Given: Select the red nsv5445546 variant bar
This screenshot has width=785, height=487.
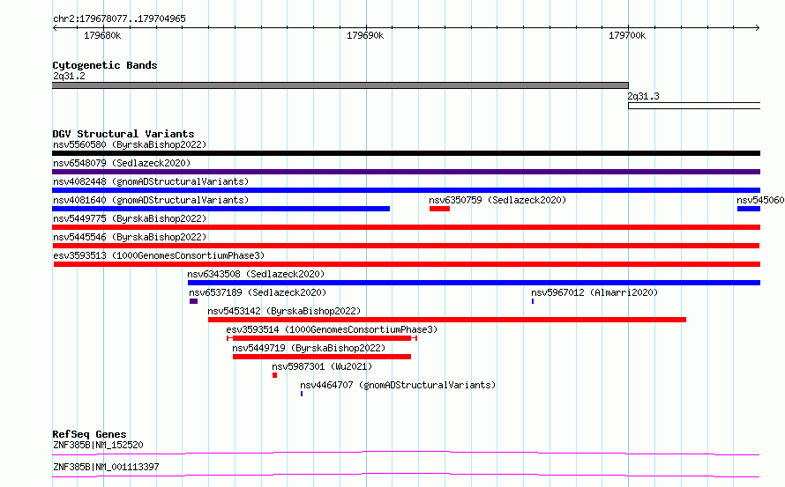Looking at the screenshot, I should [406, 246].
